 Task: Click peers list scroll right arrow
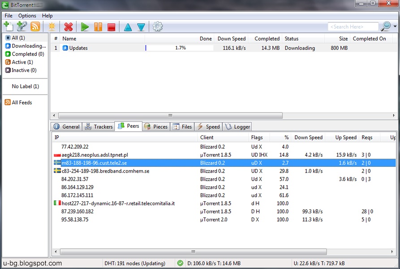[x=392, y=252]
